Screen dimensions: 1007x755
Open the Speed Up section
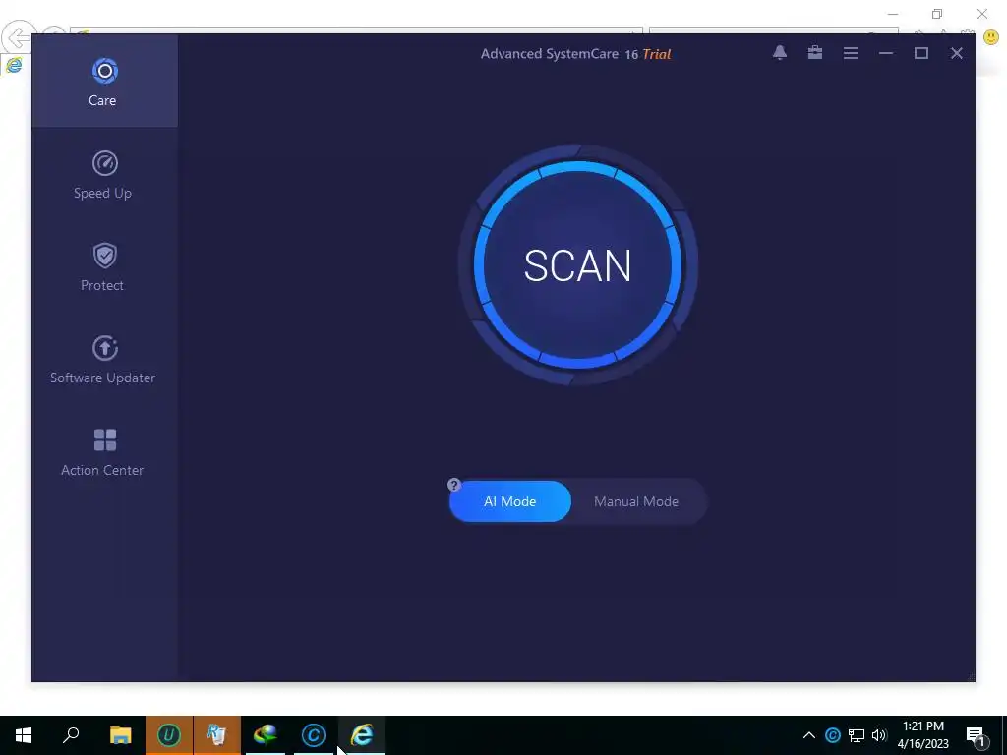[104, 174]
